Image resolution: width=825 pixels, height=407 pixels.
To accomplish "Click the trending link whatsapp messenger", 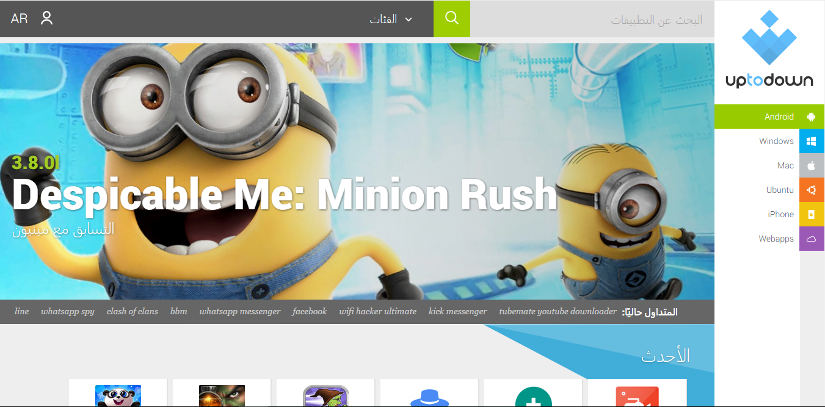I will pyautogui.click(x=240, y=311).
